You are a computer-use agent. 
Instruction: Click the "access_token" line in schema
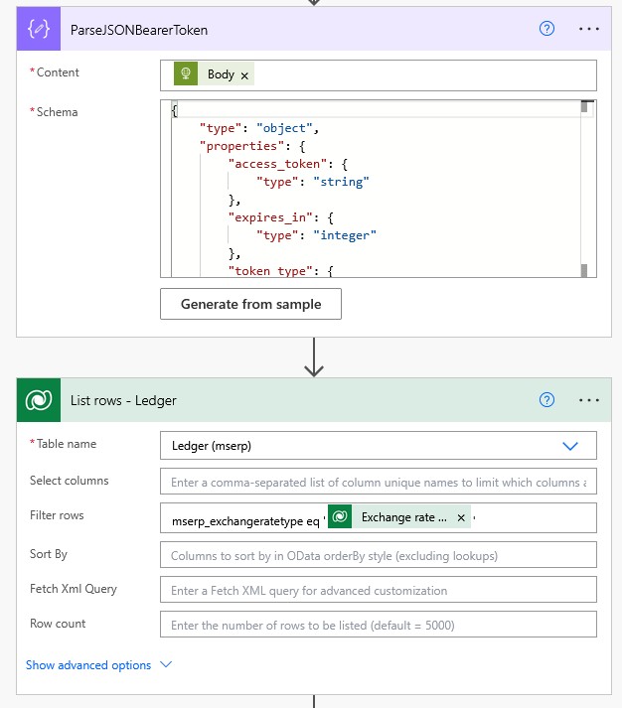[x=288, y=164]
